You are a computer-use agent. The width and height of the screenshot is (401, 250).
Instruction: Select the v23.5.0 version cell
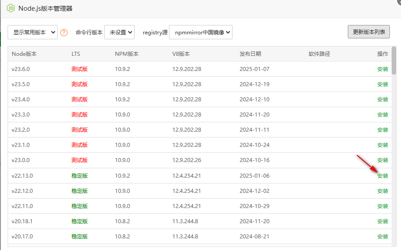tap(21, 84)
